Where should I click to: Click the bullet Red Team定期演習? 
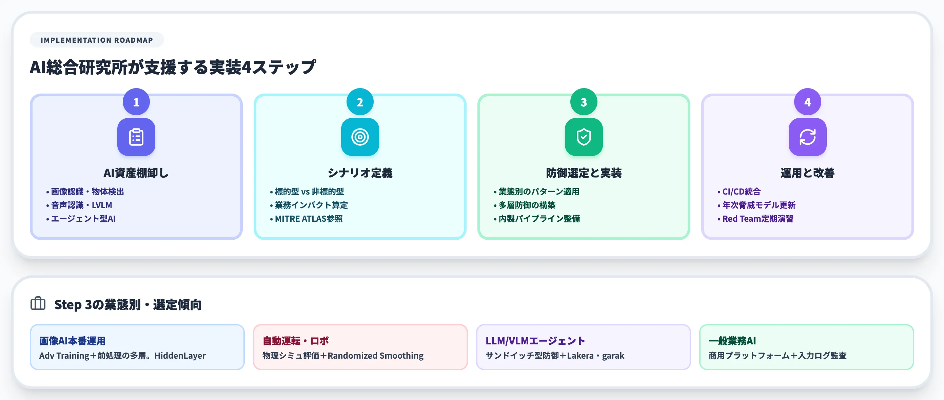755,219
